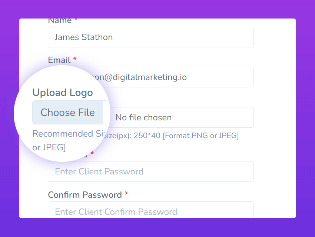This screenshot has width=315, height=237.
Task: Click the magnified 'or JPEG]' text
Action: (x=49, y=147)
